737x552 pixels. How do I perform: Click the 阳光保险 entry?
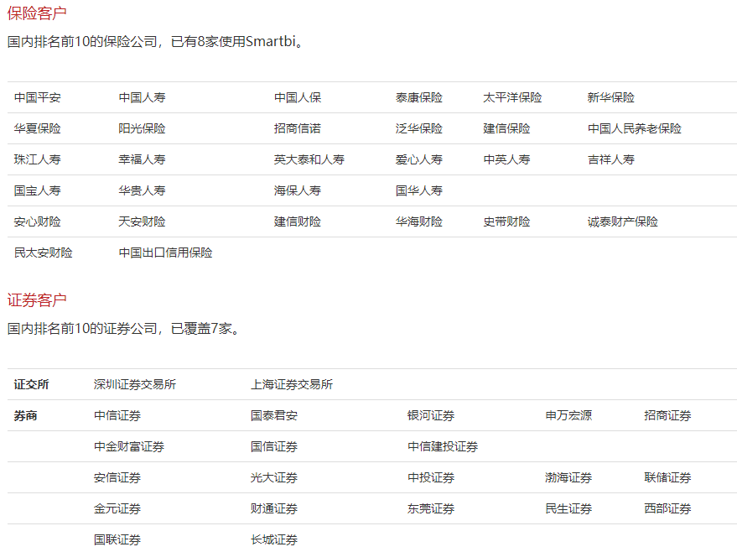point(142,128)
